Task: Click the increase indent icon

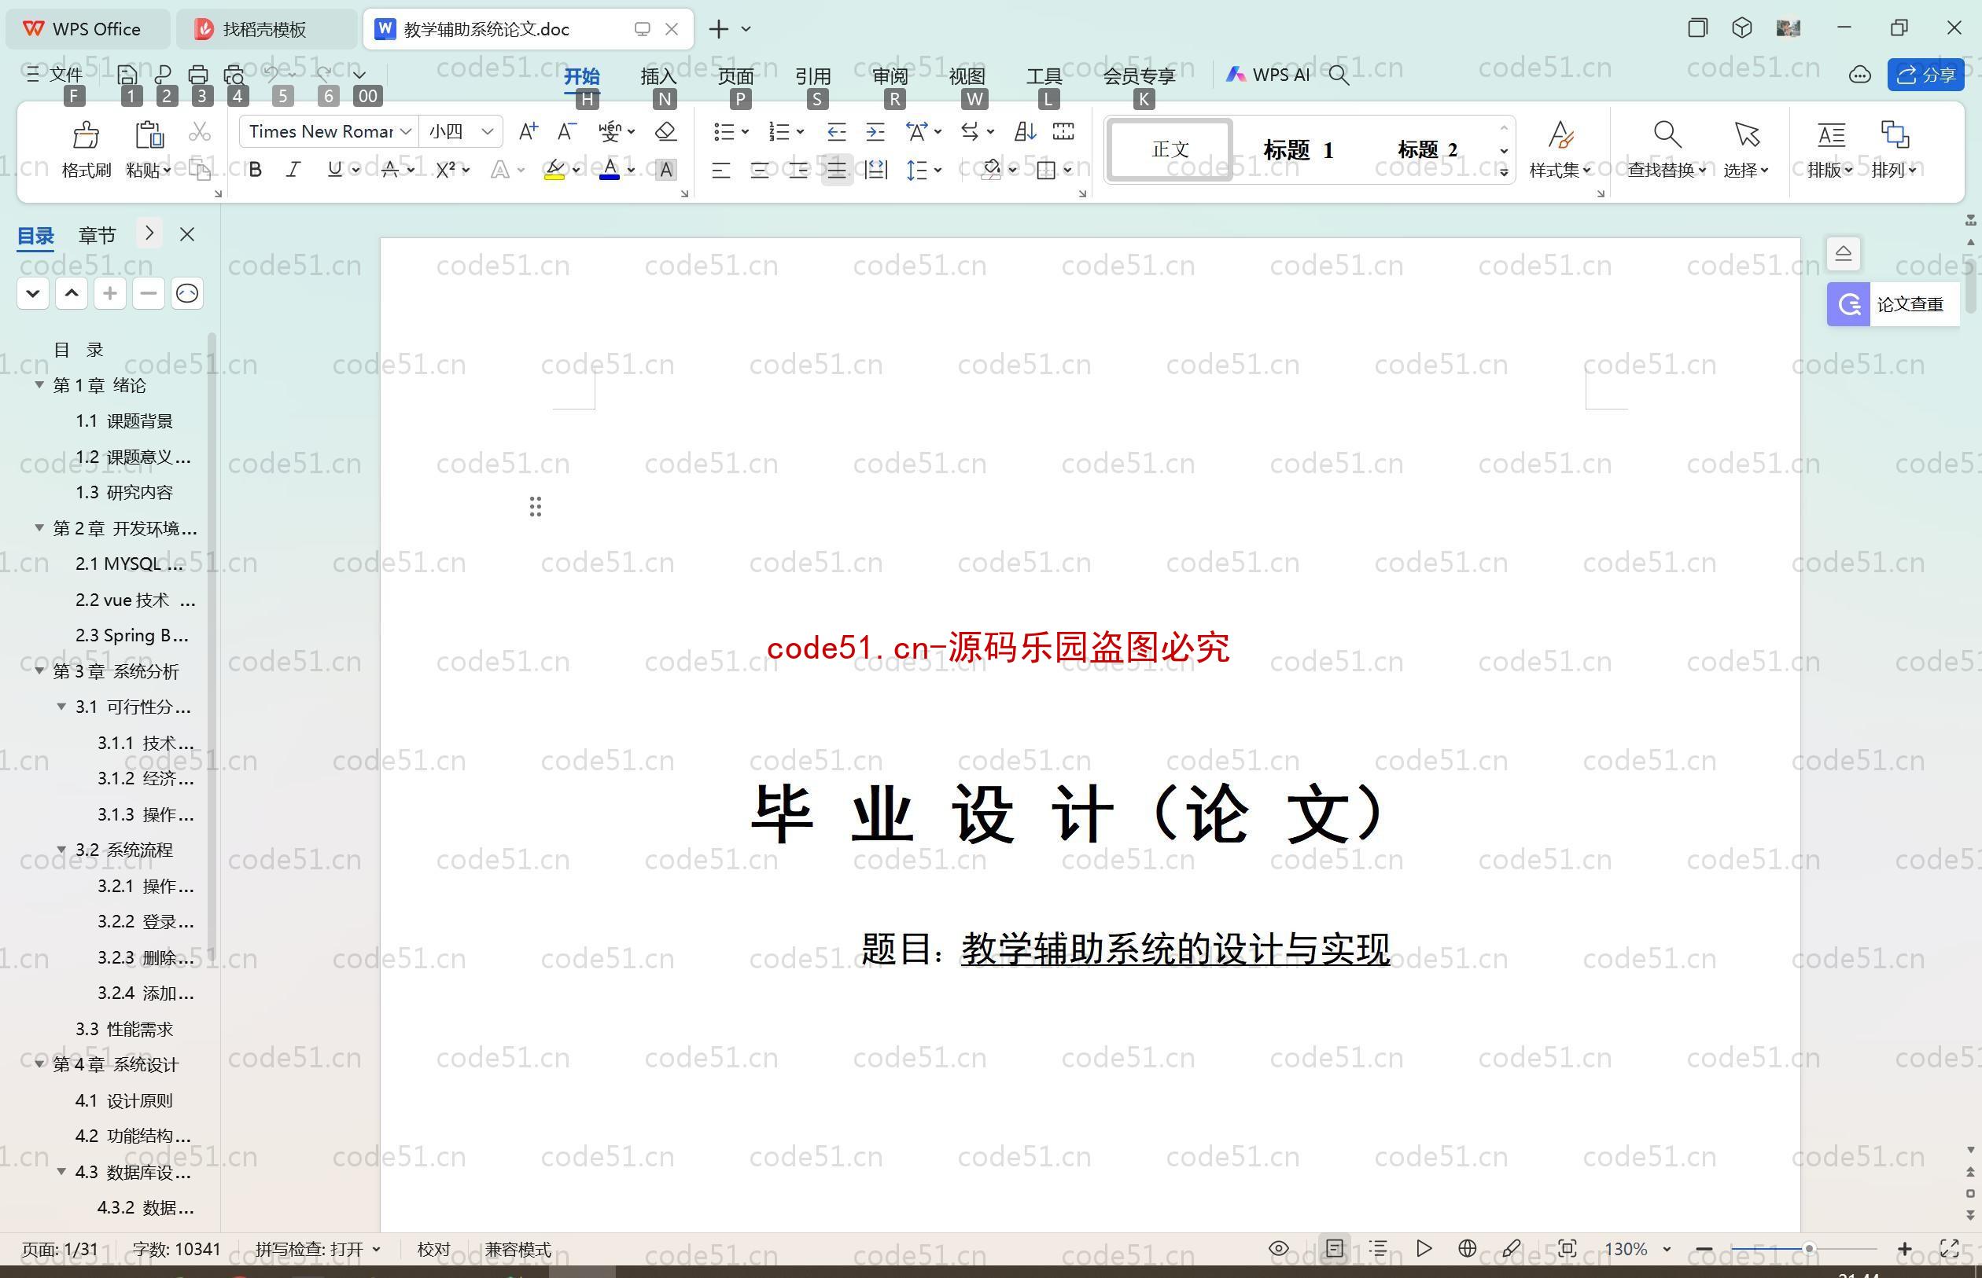Action: (875, 131)
